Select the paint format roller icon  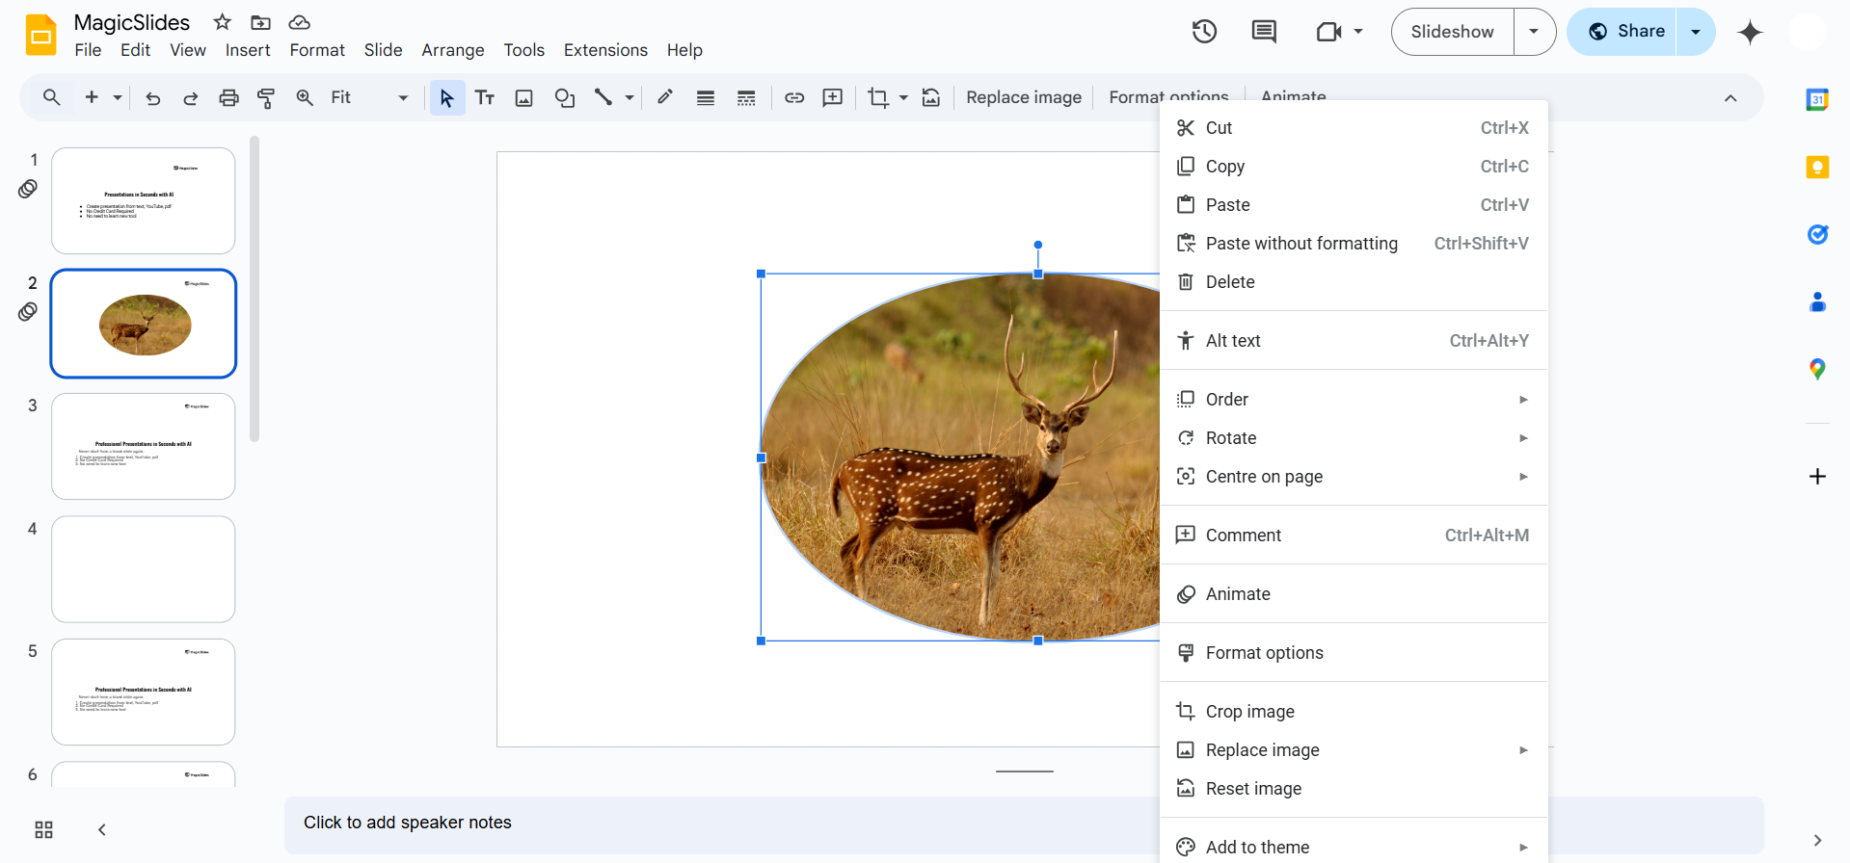pyautogui.click(x=266, y=97)
